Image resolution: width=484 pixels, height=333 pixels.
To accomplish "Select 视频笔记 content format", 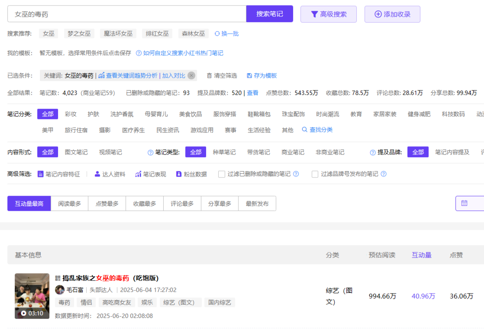I will 110,152.
